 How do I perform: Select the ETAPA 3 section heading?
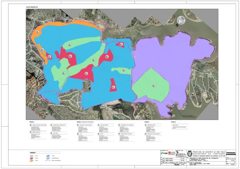click(x=147, y=122)
